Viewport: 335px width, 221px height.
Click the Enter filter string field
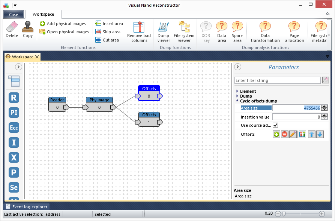pyautogui.click(x=277, y=80)
